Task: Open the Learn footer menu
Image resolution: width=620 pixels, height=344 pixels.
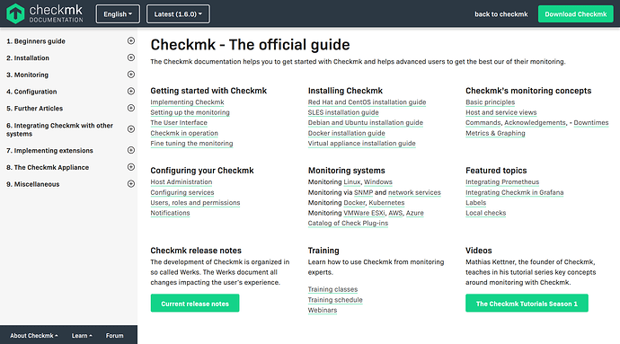Action: [82, 336]
